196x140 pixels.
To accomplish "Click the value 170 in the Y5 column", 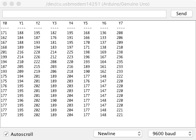I will pos(87,42).
